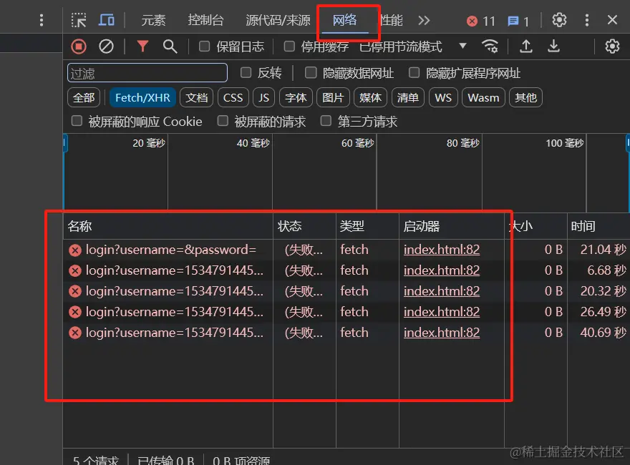Click the left overview timeline handle
This screenshot has height=465, width=630.
64,143
